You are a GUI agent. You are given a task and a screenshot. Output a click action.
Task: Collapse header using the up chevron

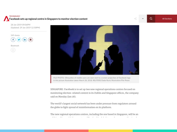pyautogui.click(x=143, y=19)
